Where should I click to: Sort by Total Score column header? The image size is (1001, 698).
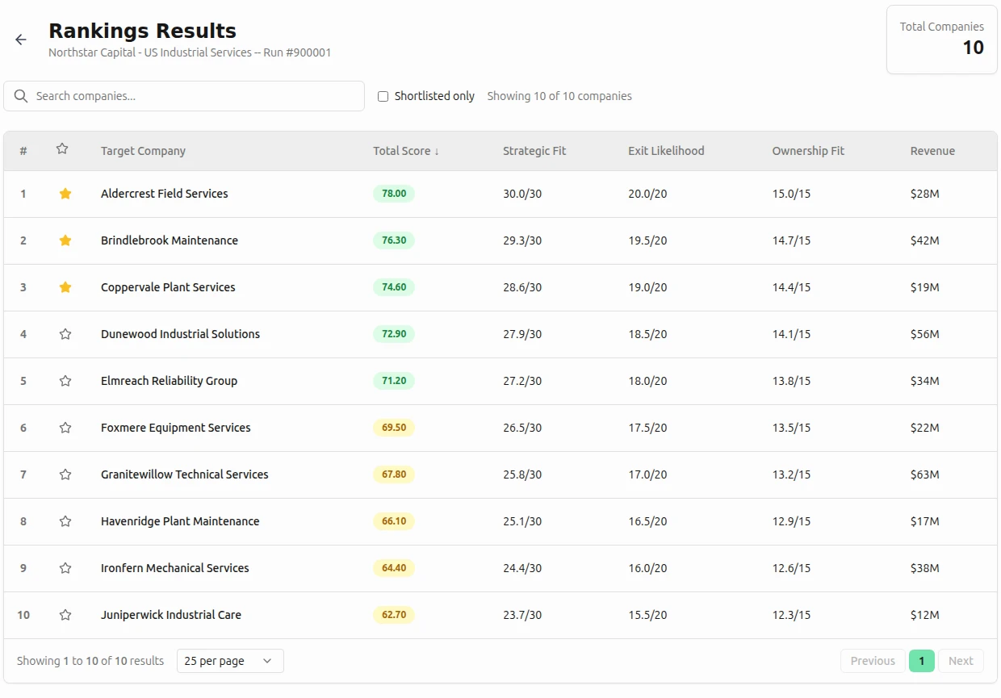pyautogui.click(x=406, y=151)
